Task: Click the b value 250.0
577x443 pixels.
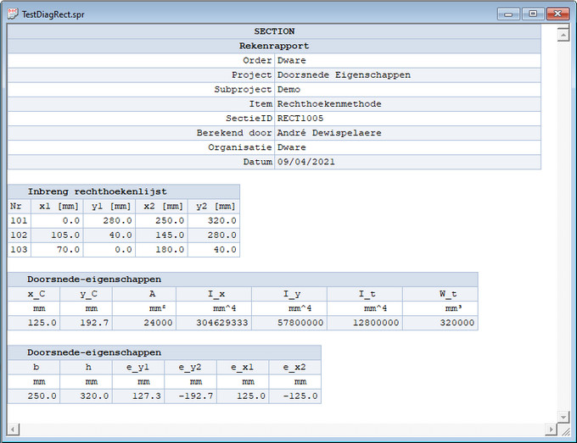Action: pyautogui.click(x=42, y=396)
